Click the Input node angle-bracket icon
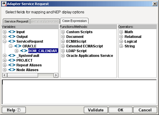The width and height of the screenshot is (159, 115). pyautogui.click(x=12, y=32)
